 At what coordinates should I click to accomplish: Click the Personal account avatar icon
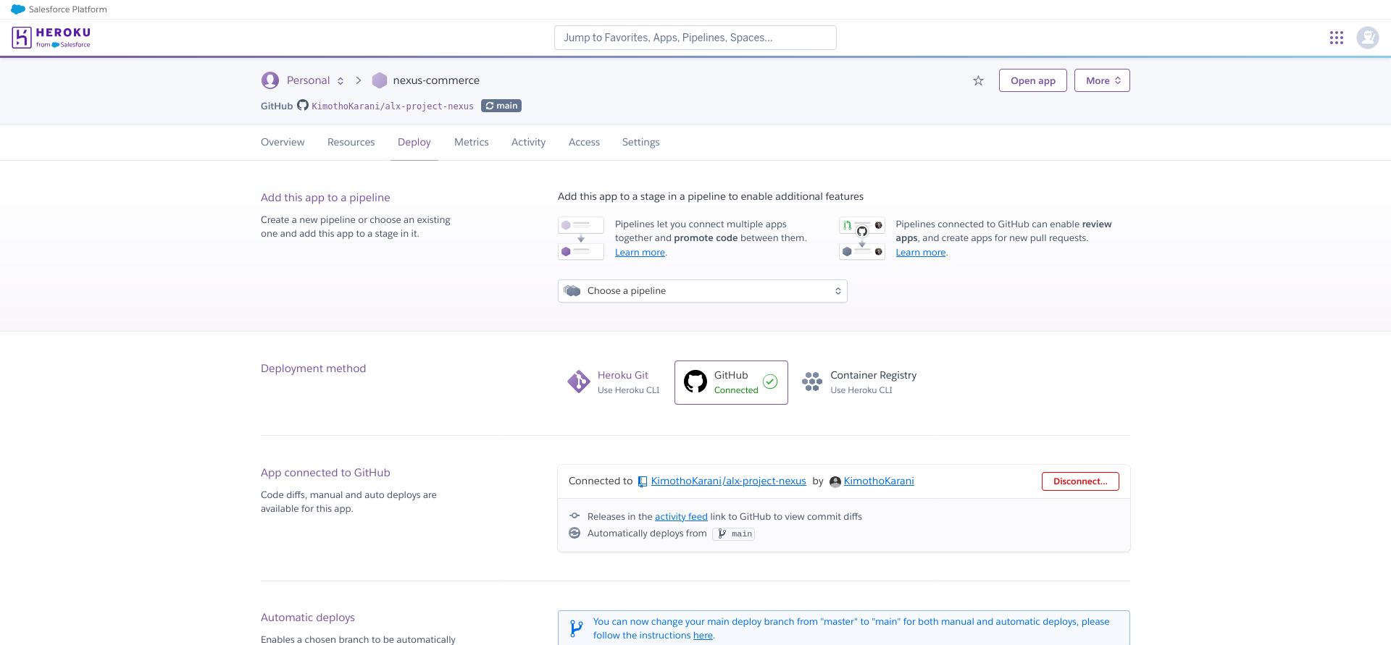point(270,80)
